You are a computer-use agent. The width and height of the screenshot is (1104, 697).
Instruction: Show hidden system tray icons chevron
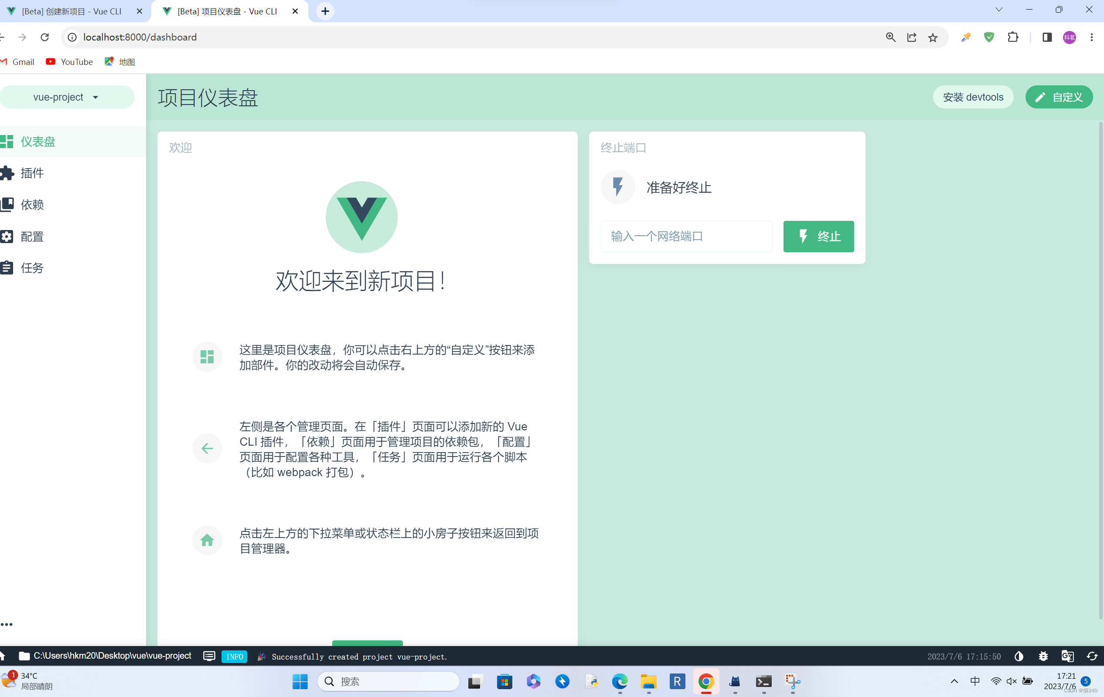pos(954,681)
